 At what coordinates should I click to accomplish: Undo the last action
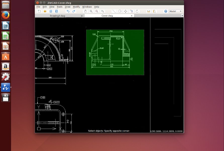pos(68,11)
